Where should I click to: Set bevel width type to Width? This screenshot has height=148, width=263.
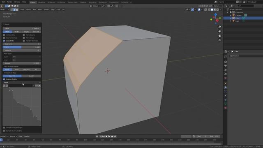point(17,32)
